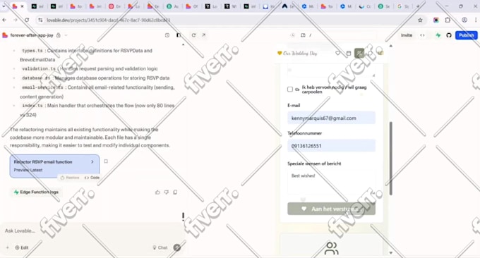Click the browser profile avatar icon
The width and height of the screenshot is (480, 258).
[464, 20]
